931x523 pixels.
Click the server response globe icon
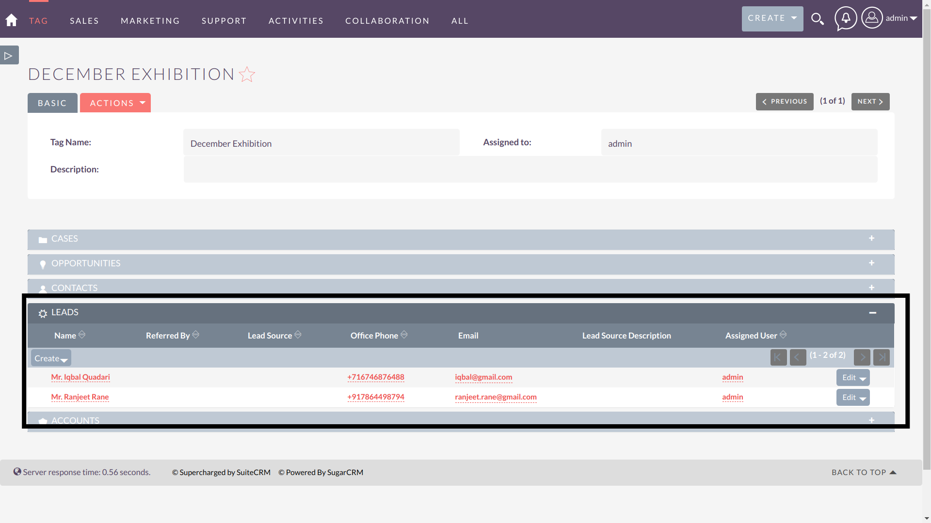[17, 472]
